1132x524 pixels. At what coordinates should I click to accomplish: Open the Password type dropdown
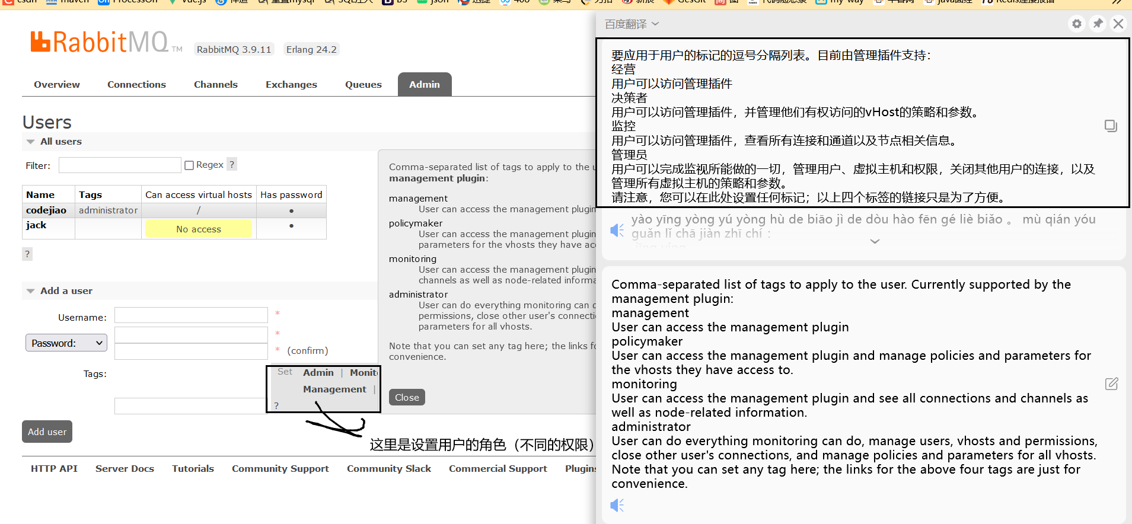[x=66, y=343]
